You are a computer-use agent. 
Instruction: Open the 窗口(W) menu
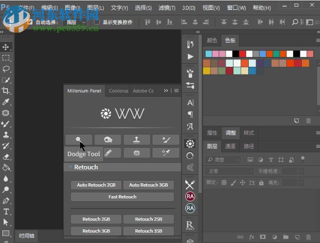(236, 8)
